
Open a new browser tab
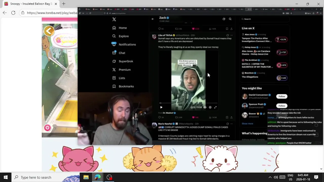(x=64, y=4)
